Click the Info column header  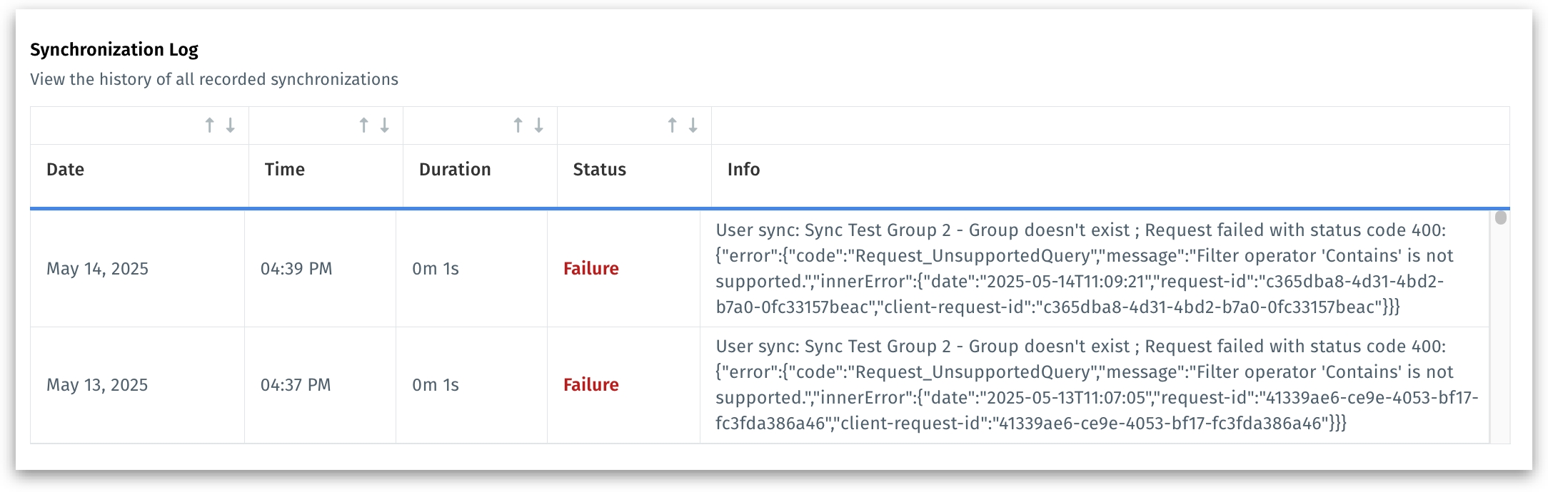(x=743, y=170)
